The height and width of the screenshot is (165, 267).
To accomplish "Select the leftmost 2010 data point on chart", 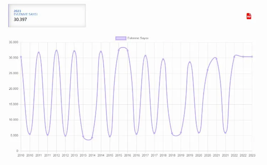I will click(21, 57).
